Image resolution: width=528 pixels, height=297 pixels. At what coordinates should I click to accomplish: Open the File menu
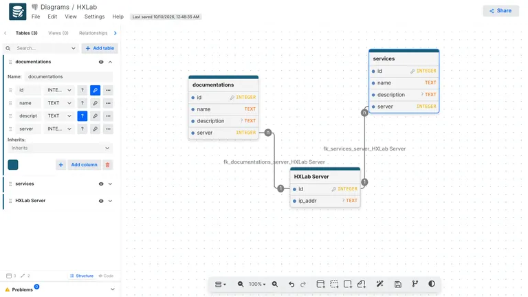(36, 16)
